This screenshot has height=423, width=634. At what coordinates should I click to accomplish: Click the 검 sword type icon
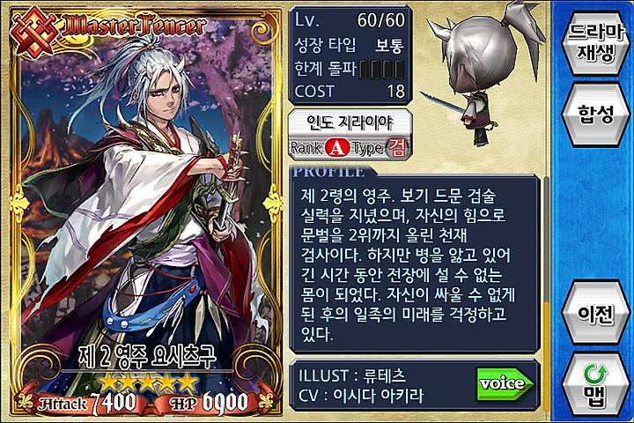(x=397, y=148)
